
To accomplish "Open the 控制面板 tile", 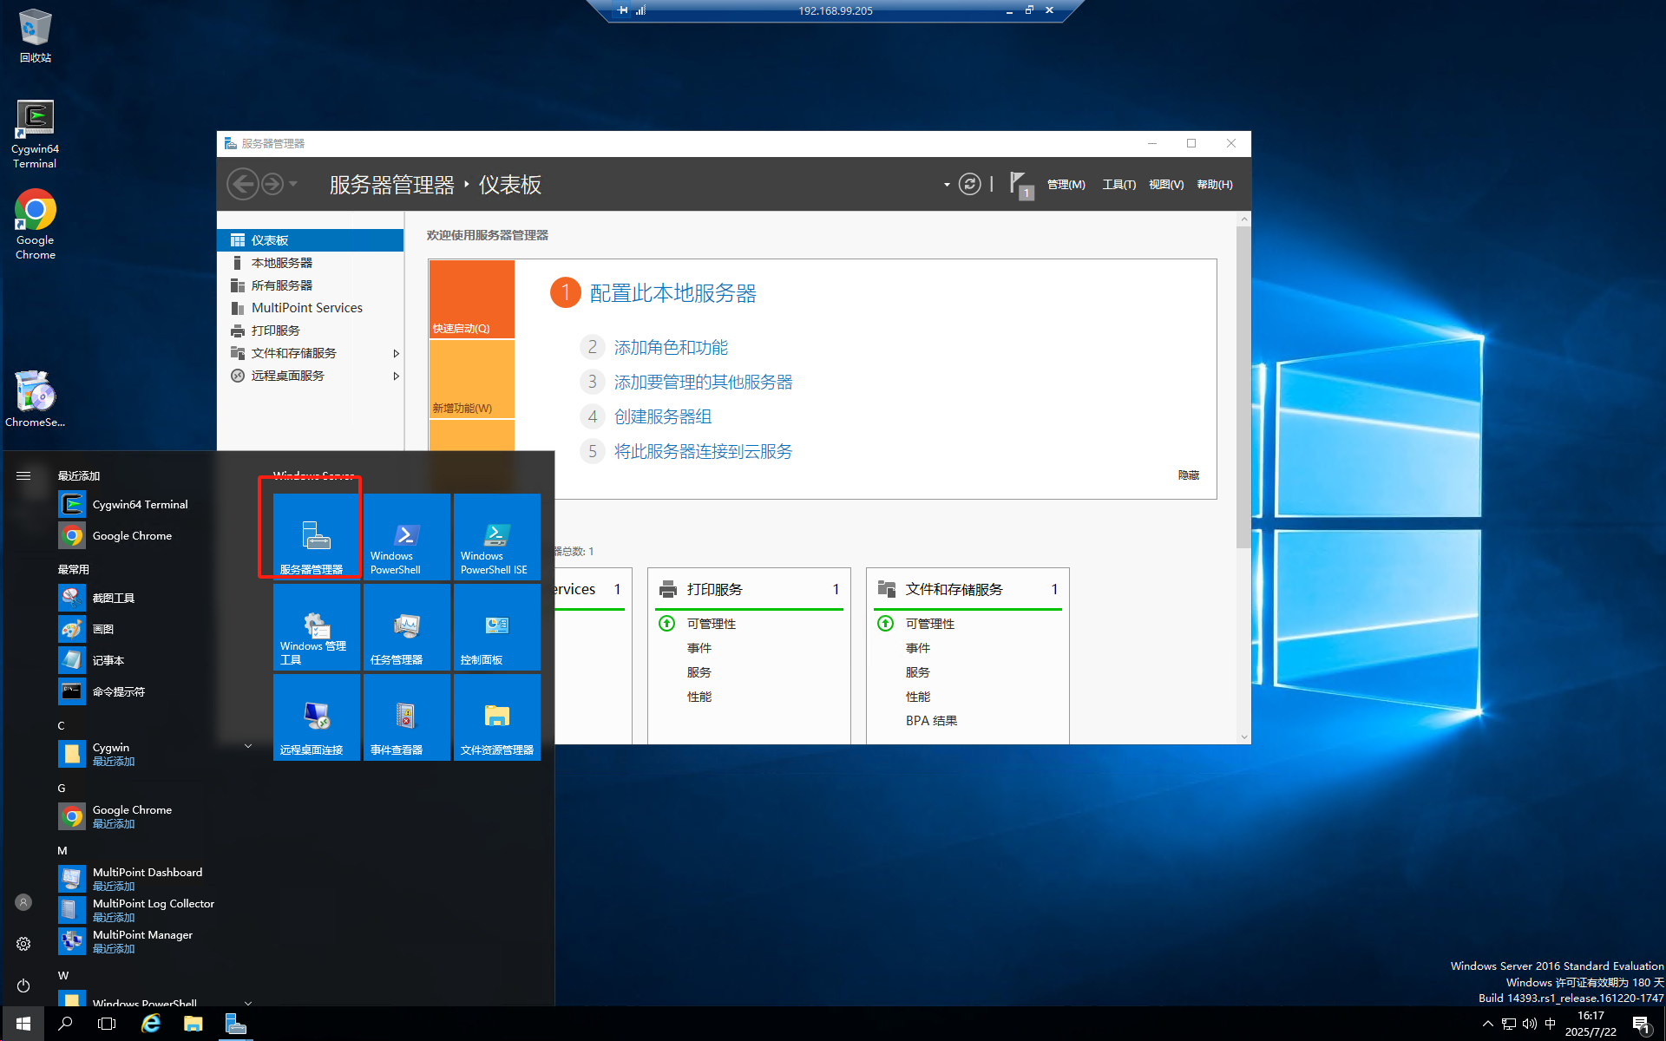I will [x=497, y=626].
